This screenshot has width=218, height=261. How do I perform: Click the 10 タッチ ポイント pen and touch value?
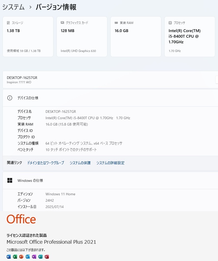pyautogui.click(x=71, y=149)
